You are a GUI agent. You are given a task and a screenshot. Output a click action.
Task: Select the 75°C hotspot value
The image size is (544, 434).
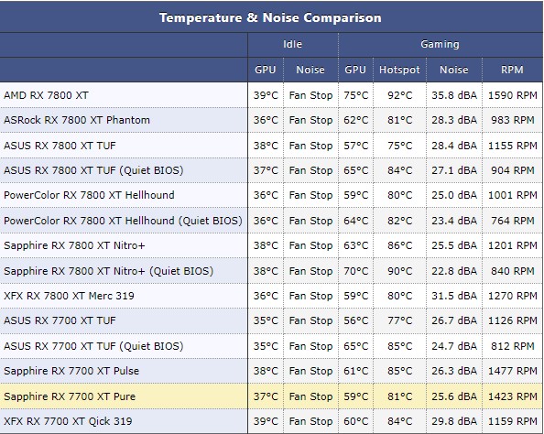coord(399,146)
